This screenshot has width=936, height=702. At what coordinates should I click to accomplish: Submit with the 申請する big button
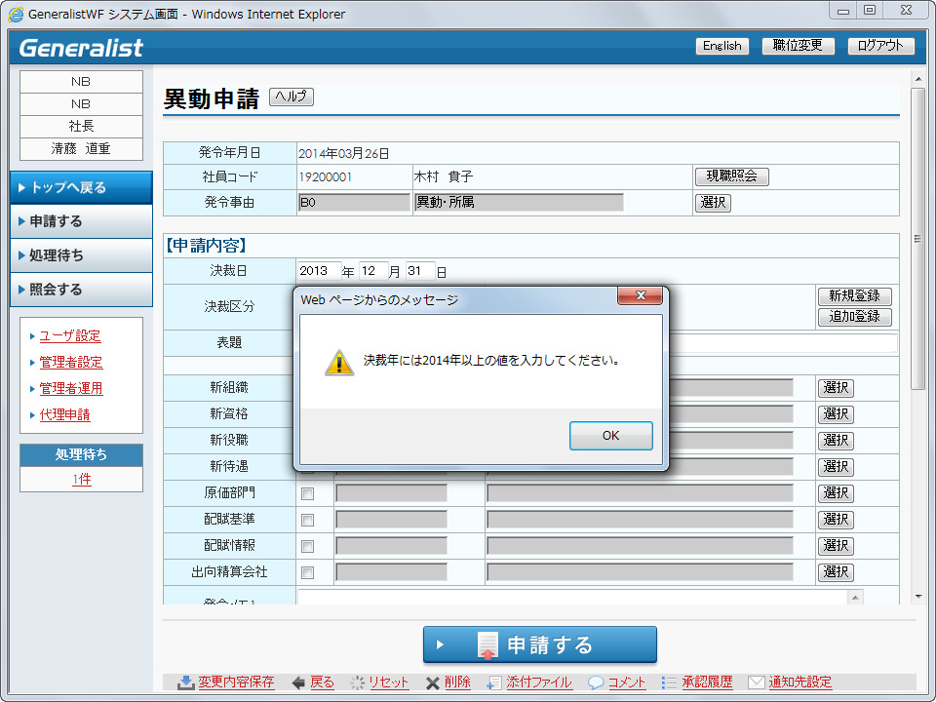coord(539,644)
